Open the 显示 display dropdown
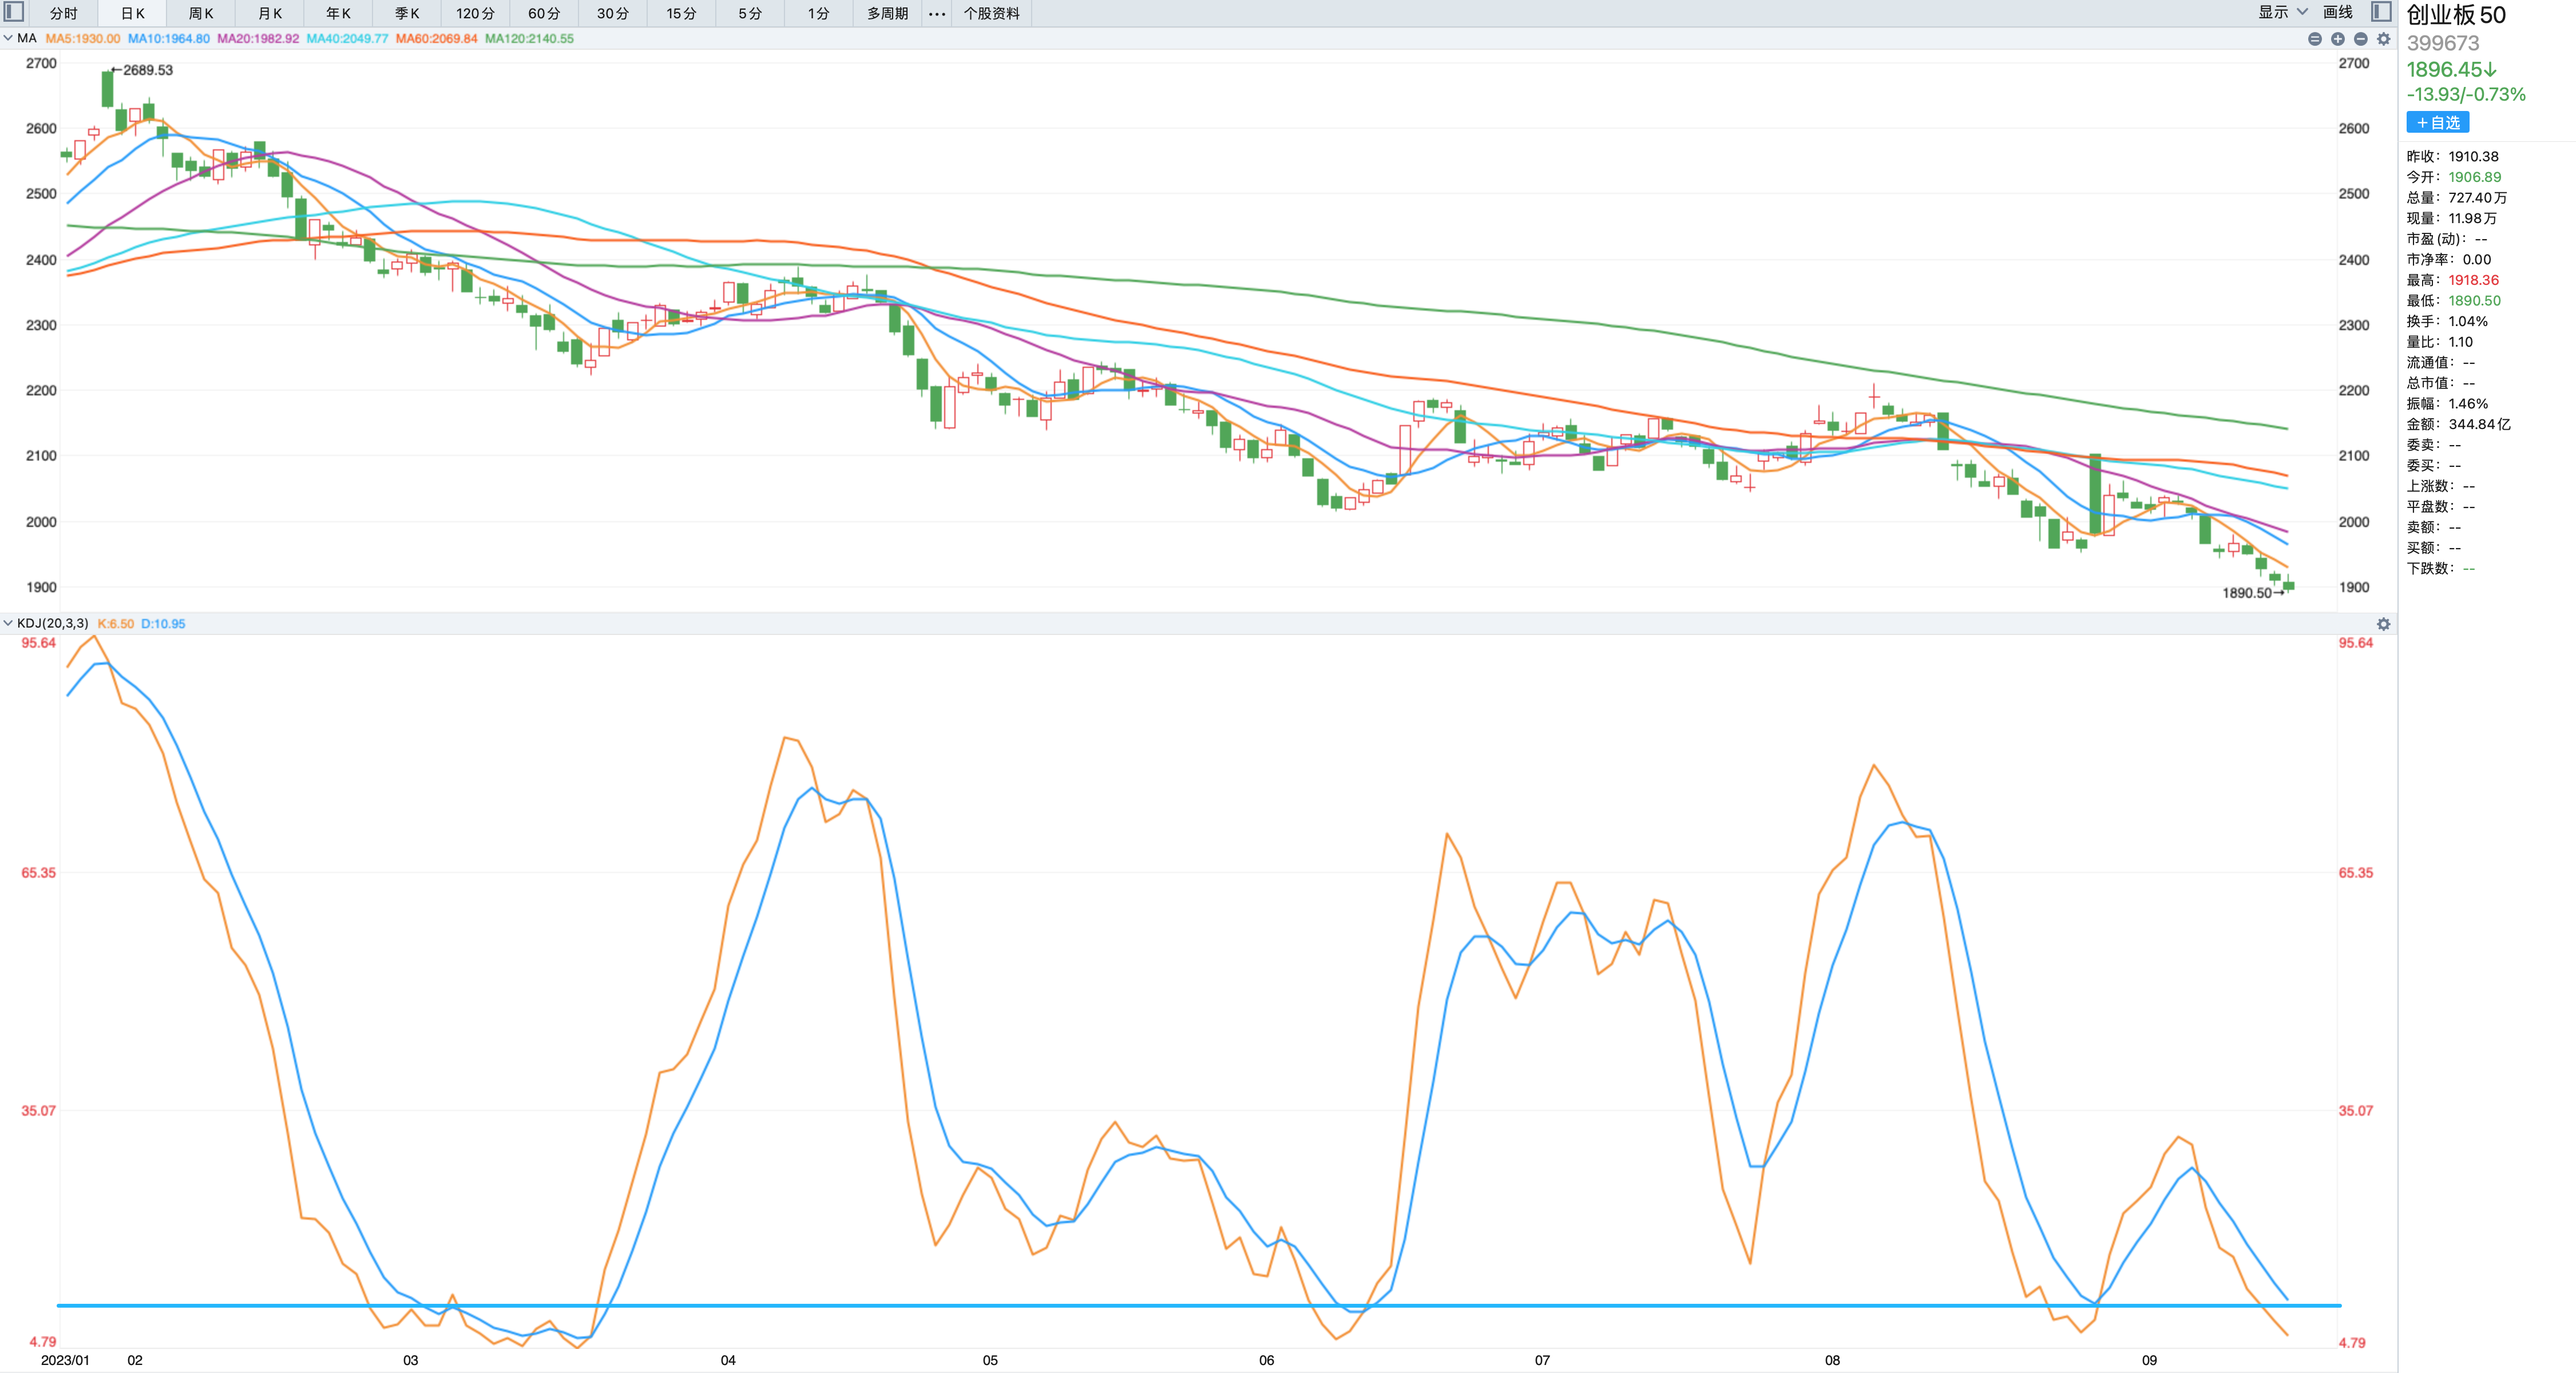Screen dimensions: 2576x1373 [x=2281, y=12]
